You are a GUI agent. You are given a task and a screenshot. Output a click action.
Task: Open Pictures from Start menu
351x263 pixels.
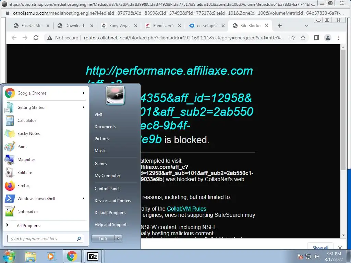[x=101, y=139]
